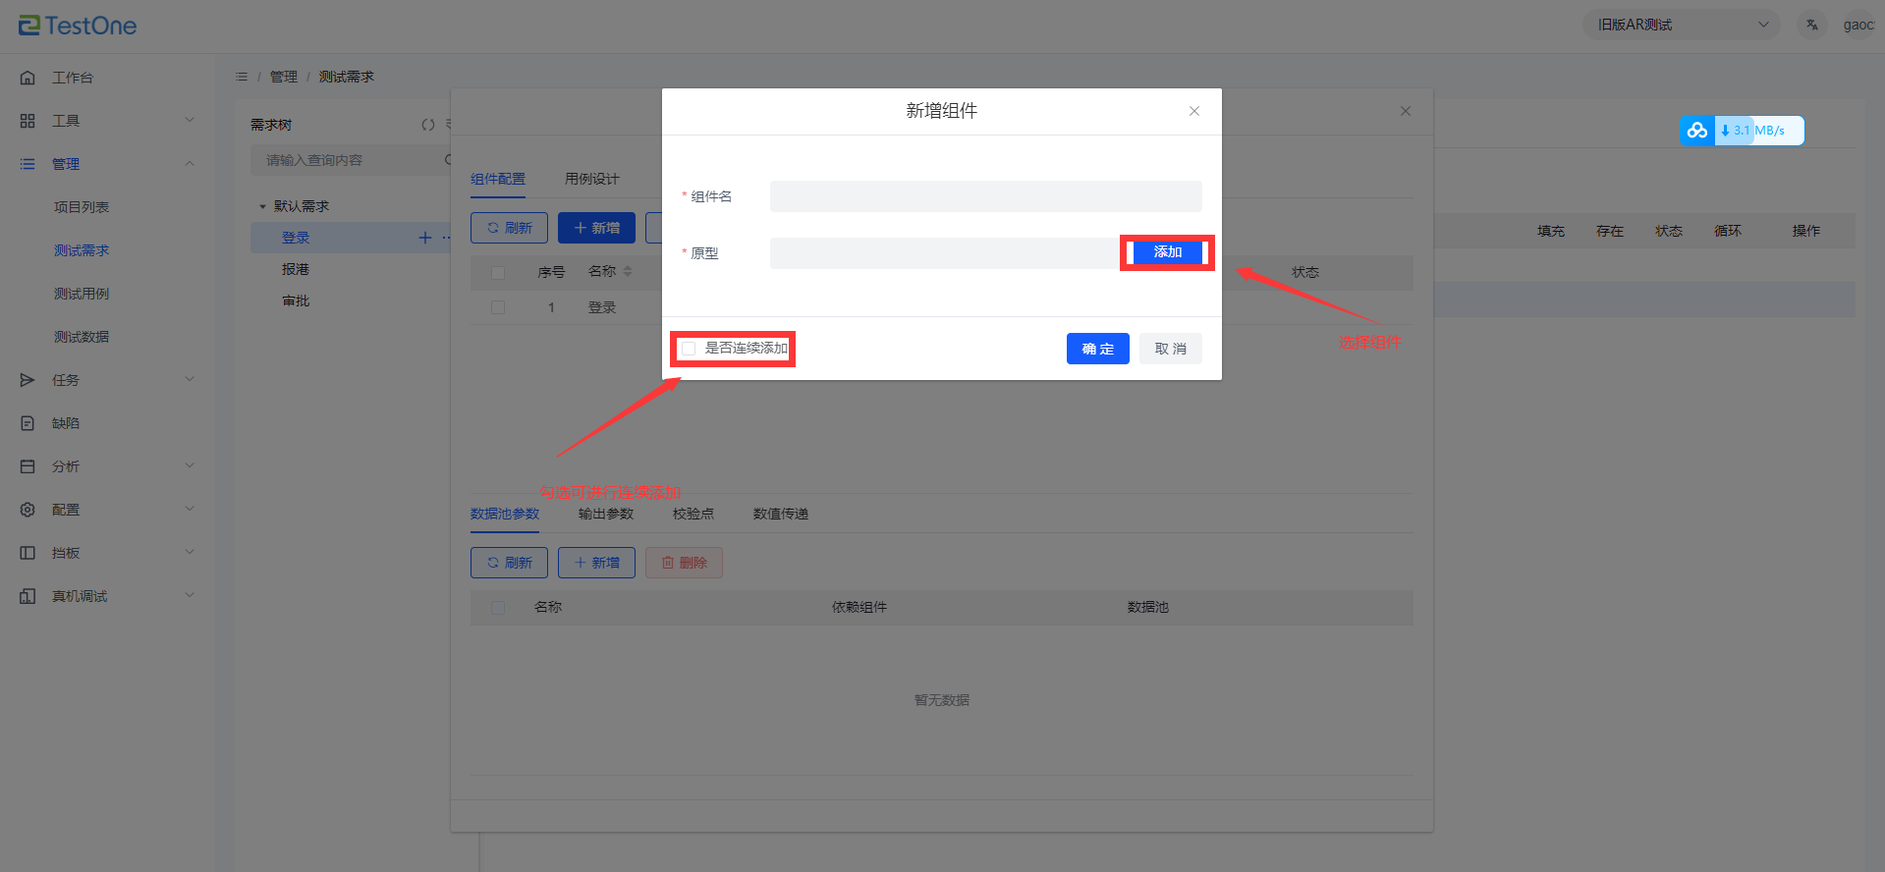Click the blue 添加 button for 原型
Image resolution: width=1885 pixels, height=872 pixels.
[x=1167, y=252]
